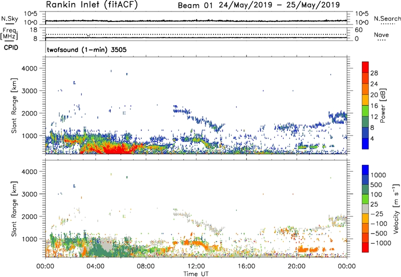The width and height of the screenshot is (401, 277).
Task: Click the '2000' tick on velocity panel
Action: coord(30,216)
